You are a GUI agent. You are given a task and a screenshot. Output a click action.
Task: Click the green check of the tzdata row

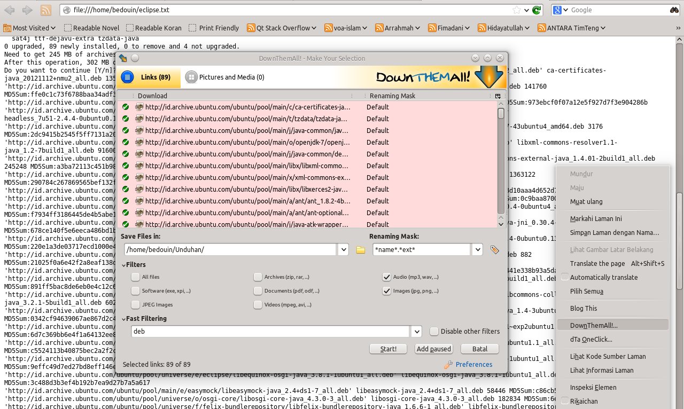(x=126, y=119)
